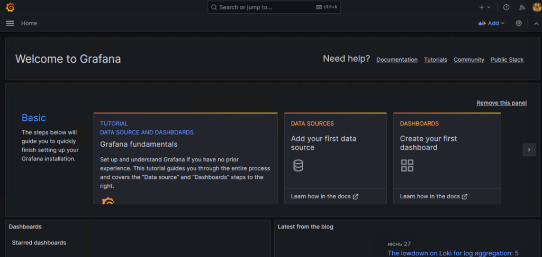This screenshot has height=257, width=542.
Task: Click the dashboard grid icon
Action: coord(407,165)
